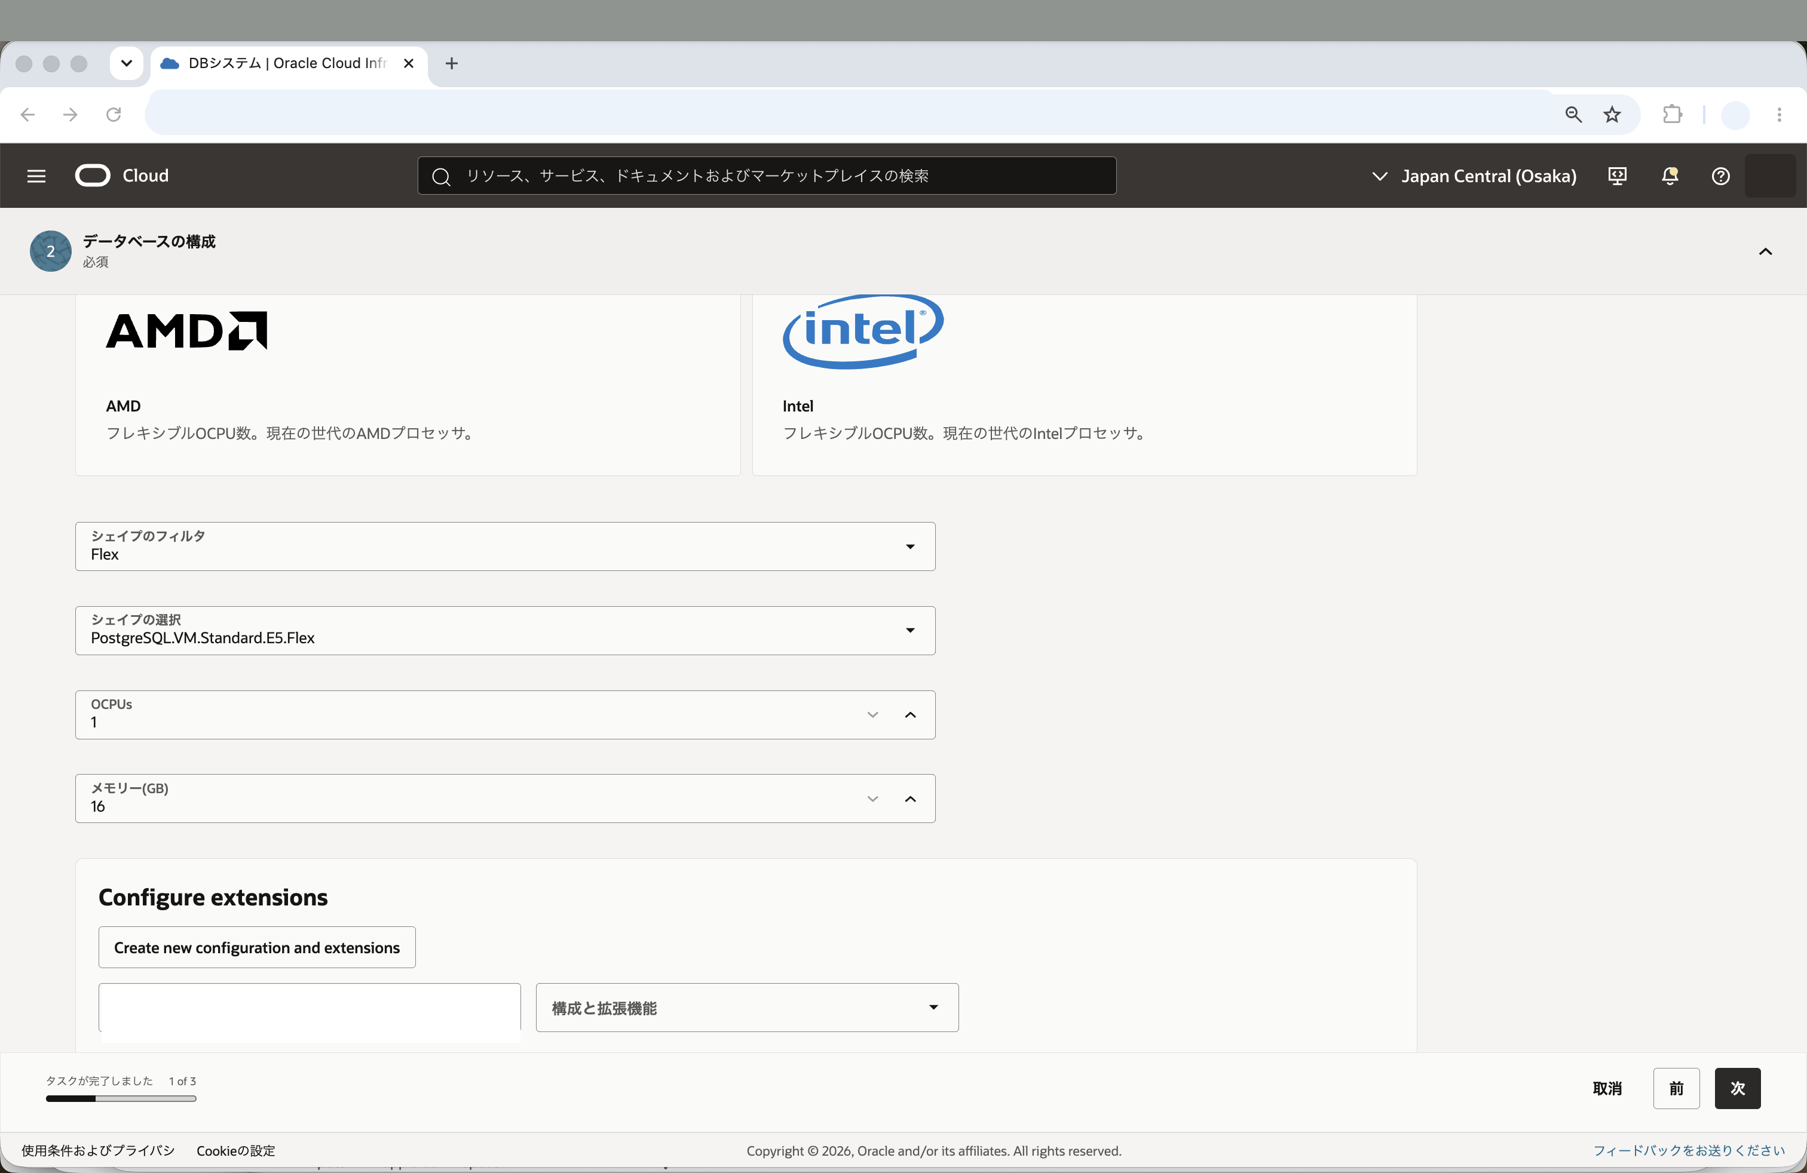Viewport: 1807px width, 1173px height.
Task: Open the user profile menu in Oracle header
Action: (1770, 176)
